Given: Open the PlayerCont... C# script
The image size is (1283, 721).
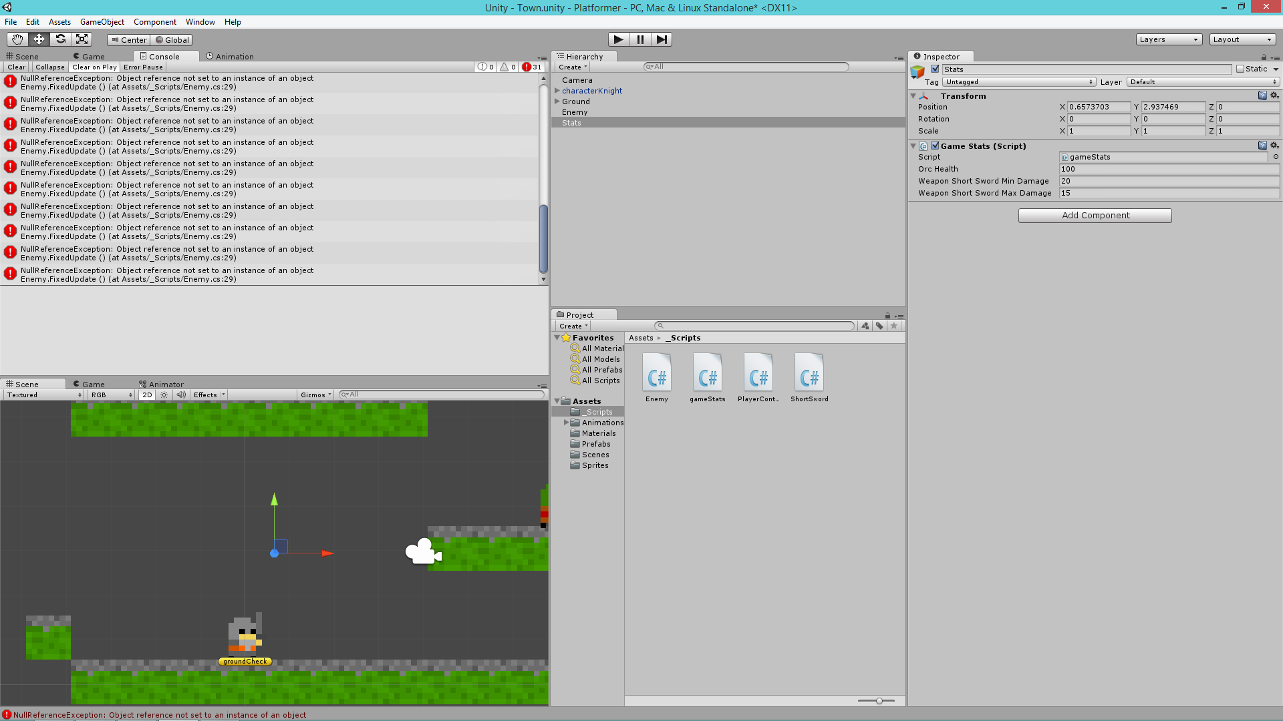Looking at the screenshot, I should tap(758, 378).
